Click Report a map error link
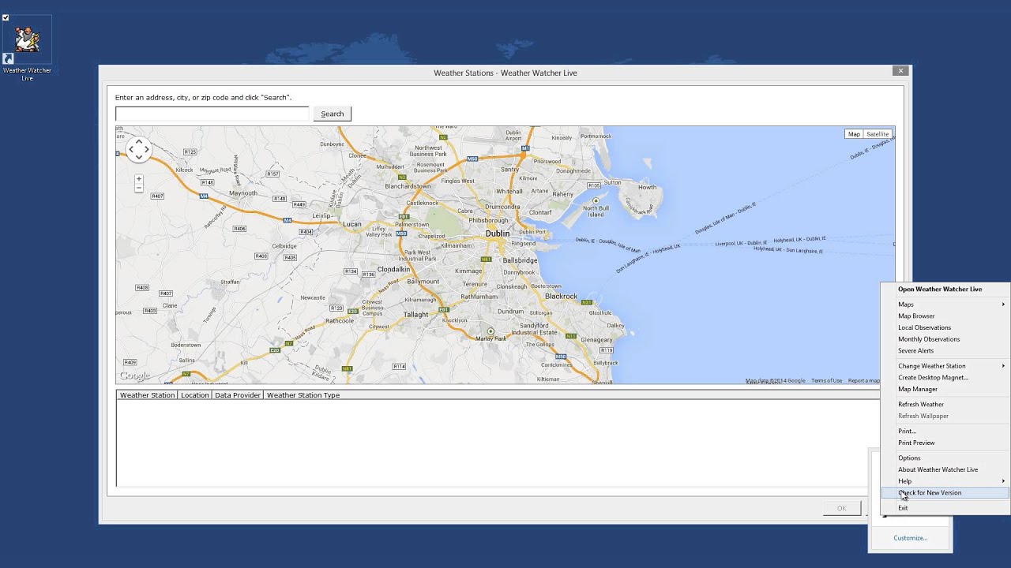The height and width of the screenshot is (568, 1011). [863, 380]
